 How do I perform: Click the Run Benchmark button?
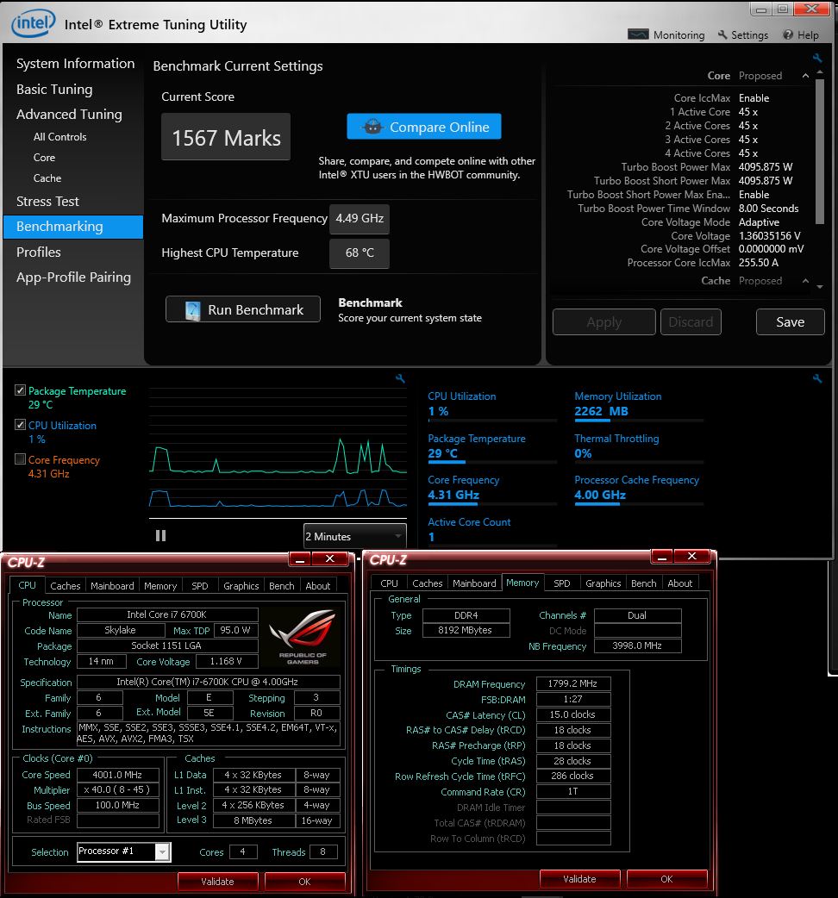pos(243,310)
